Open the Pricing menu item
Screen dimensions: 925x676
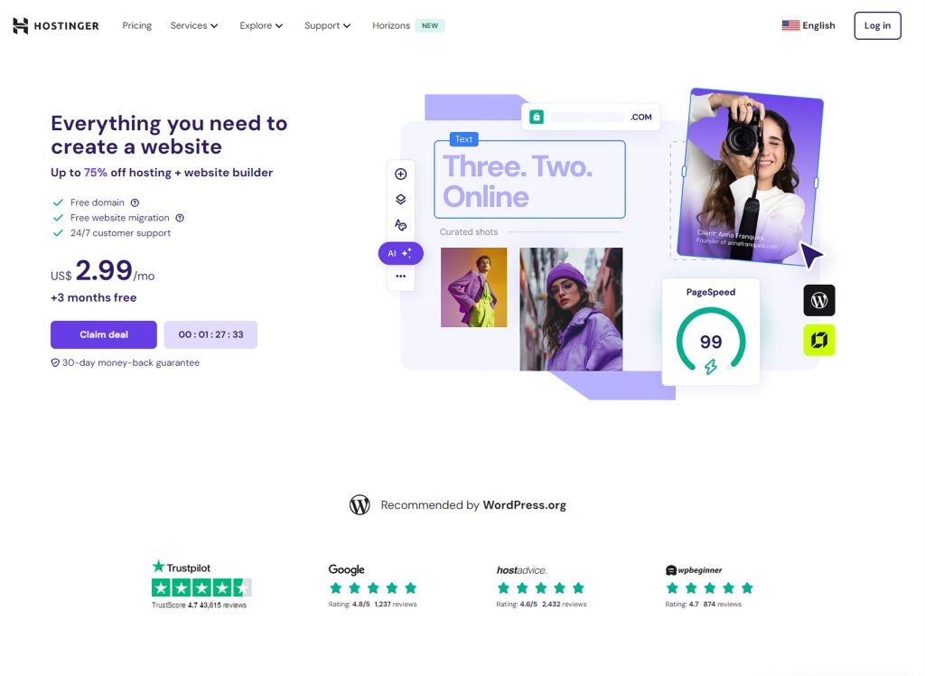coord(137,25)
